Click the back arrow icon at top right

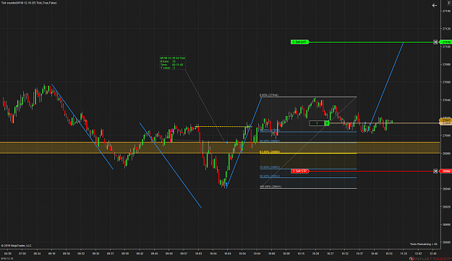click(x=435, y=6)
